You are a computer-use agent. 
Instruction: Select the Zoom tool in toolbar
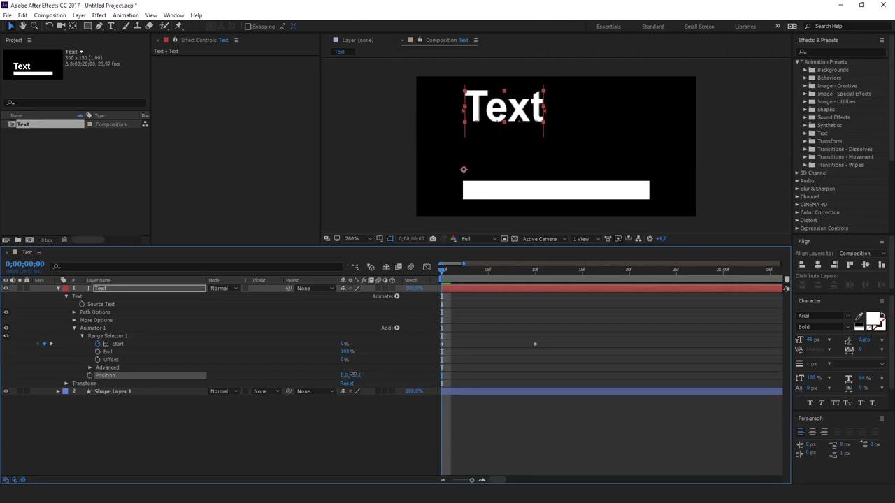[x=34, y=26]
